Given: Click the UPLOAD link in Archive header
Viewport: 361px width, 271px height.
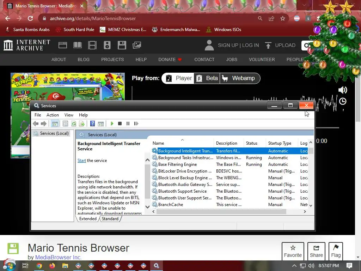Looking at the screenshot, I should pos(280,45).
